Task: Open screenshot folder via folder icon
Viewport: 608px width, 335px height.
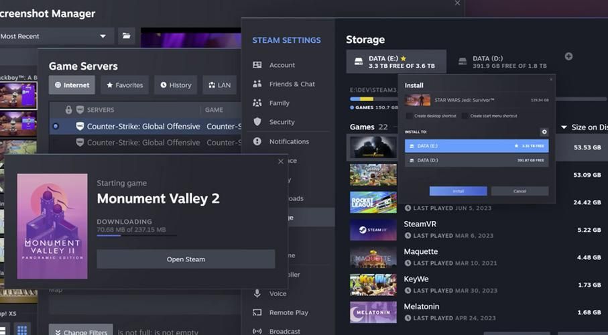Action: pos(126,36)
